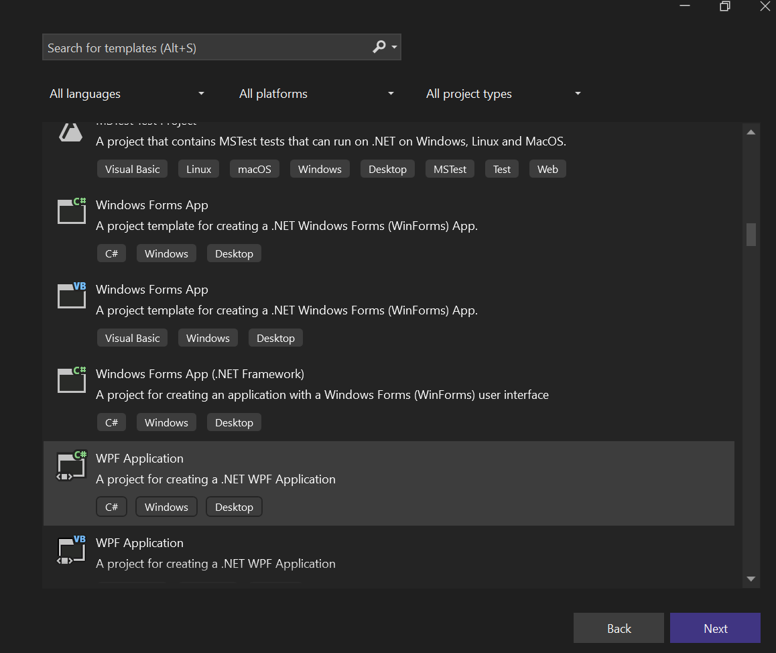The height and width of the screenshot is (653, 776).
Task: Click the Test tag
Action: pos(501,170)
